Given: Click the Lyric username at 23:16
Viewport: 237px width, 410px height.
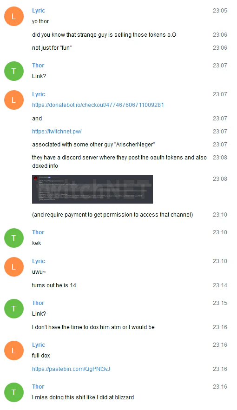Looking at the screenshot, I should (39, 344).
